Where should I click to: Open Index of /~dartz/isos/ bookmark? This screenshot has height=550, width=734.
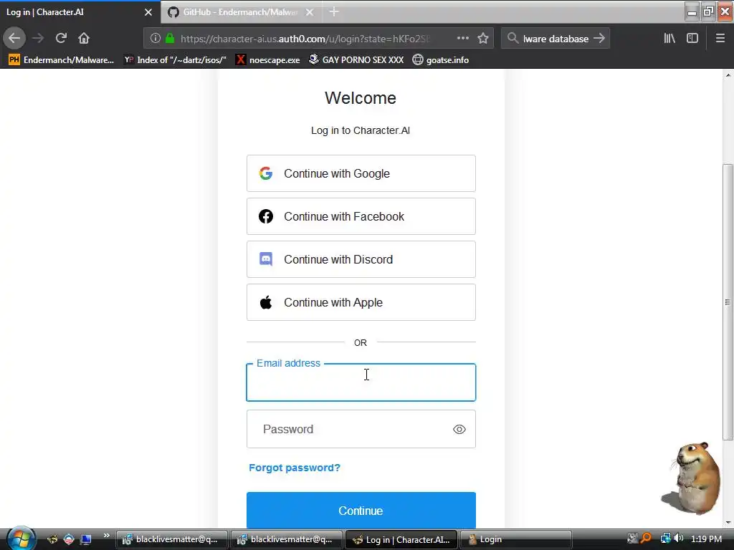(x=175, y=60)
